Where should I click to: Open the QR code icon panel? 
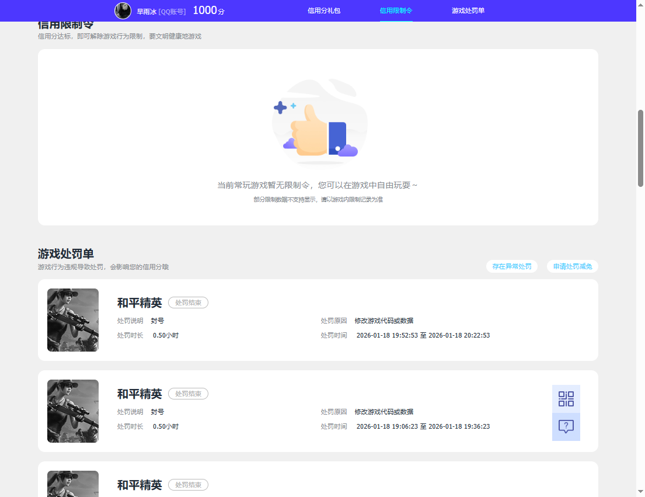[x=566, y=399]
